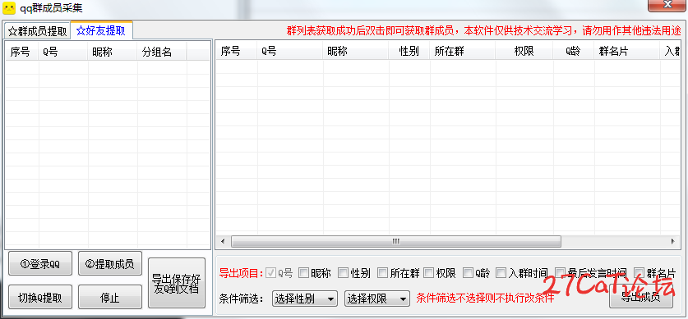688x319 pixels.
Task: Click the ②提取成员 button
Action: coord(109,264)
